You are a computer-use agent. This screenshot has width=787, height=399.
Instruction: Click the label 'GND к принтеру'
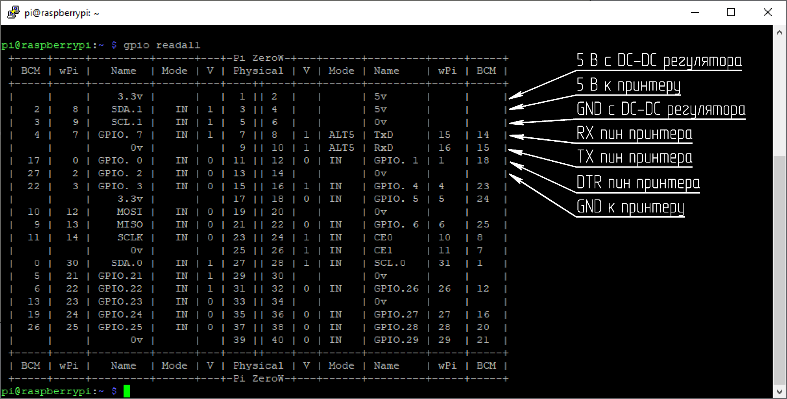tap(630, 207)
